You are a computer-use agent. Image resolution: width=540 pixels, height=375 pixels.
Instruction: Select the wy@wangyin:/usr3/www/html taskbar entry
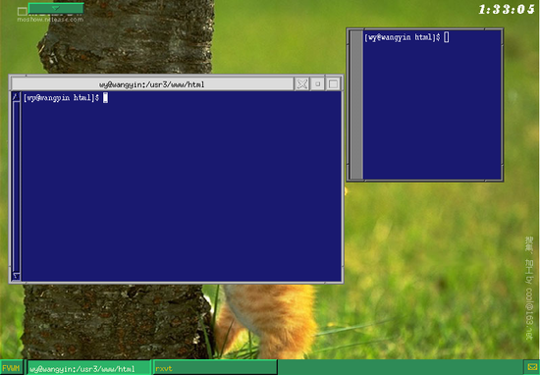click(88, 368)
